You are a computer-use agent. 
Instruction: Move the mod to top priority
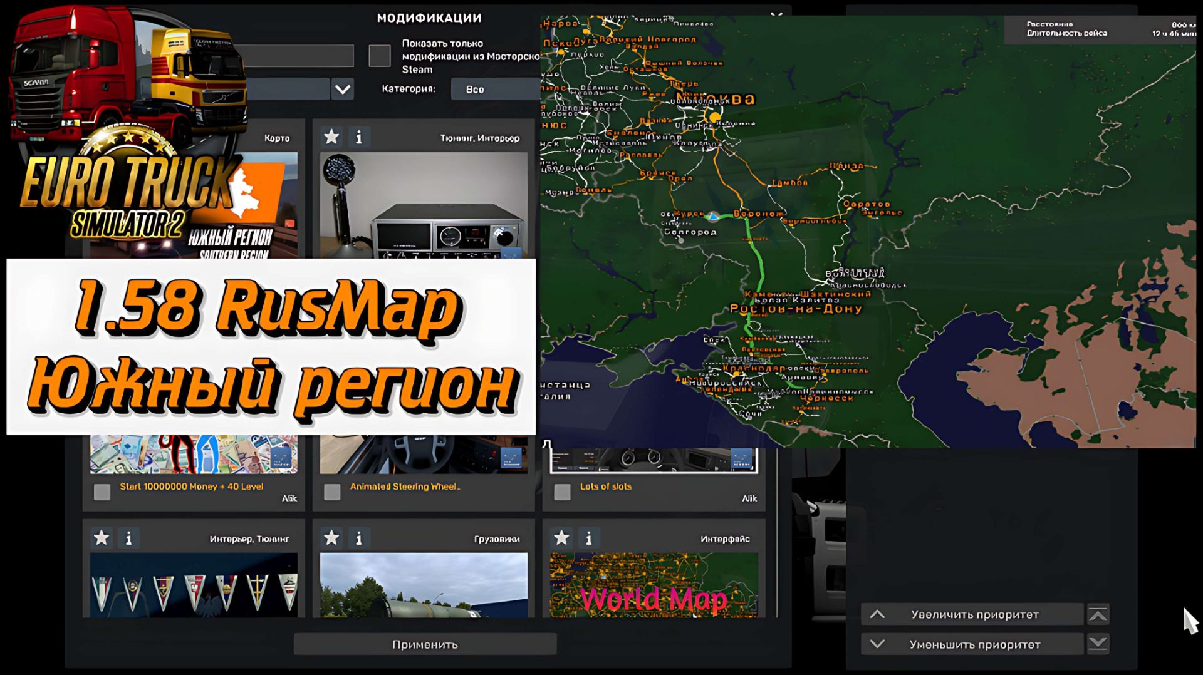pos(1098,614)
